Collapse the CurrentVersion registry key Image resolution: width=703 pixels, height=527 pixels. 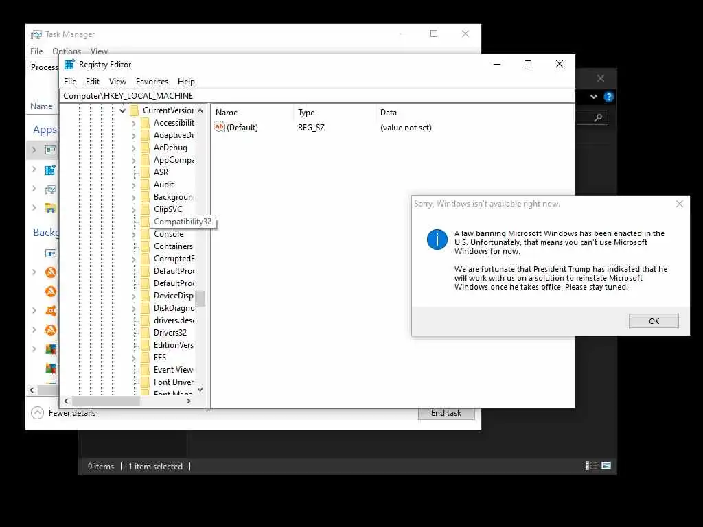[122, 110]
